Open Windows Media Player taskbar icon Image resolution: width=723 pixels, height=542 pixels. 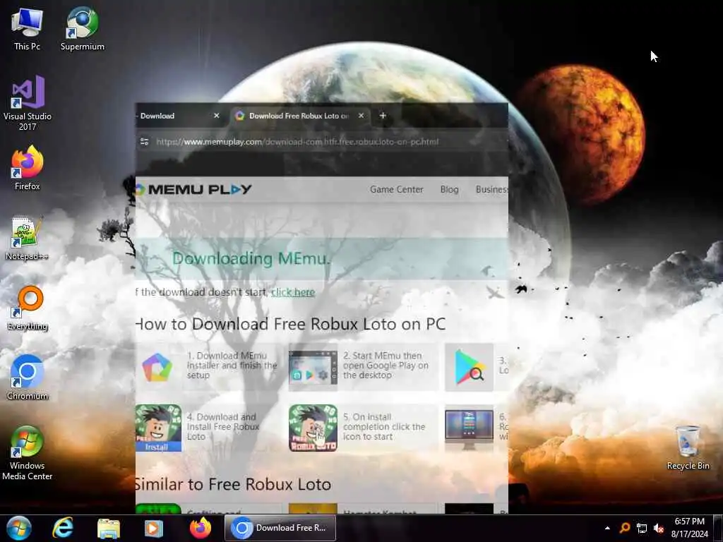(154, 528)
